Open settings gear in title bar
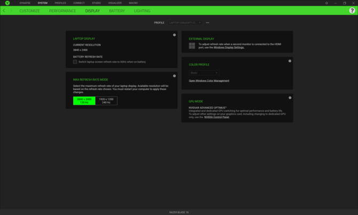This screenshot has height=215, width=358. tap(326, 3)
